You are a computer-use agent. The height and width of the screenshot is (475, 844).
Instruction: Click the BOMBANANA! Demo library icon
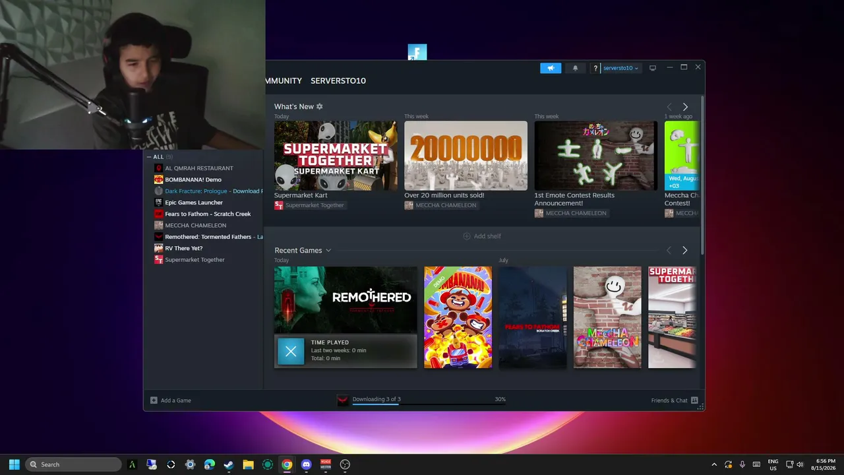click(x=158, y=179)
